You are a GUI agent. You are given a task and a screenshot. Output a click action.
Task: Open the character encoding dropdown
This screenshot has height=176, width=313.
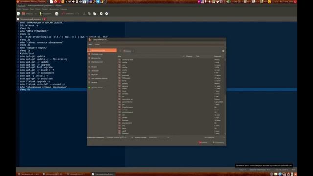[120, 137]
